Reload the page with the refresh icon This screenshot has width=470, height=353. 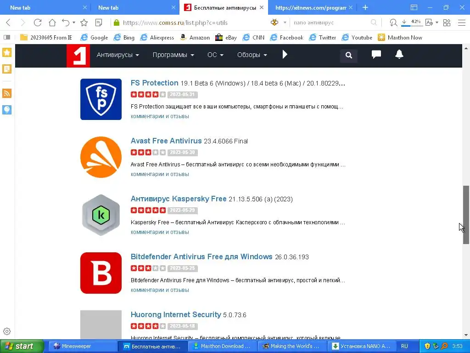click(38, 23)
